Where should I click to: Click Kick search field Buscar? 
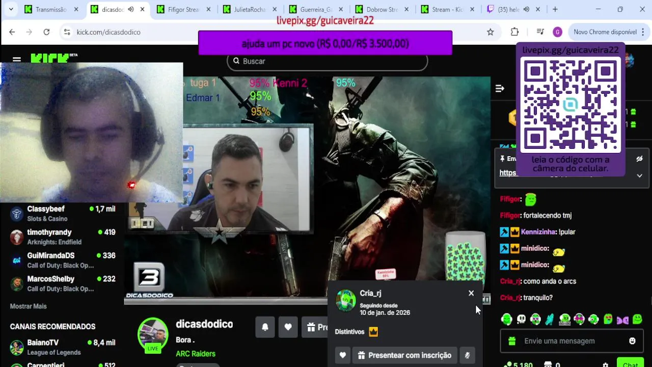click(x=327, y=61)
